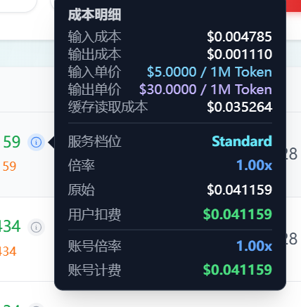Viewport: 301px width, 307px height.
Task: Click the 用户扣费 label
Action: (x=95, y=214)
